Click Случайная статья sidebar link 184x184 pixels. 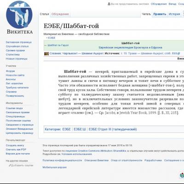coord(17,46)
